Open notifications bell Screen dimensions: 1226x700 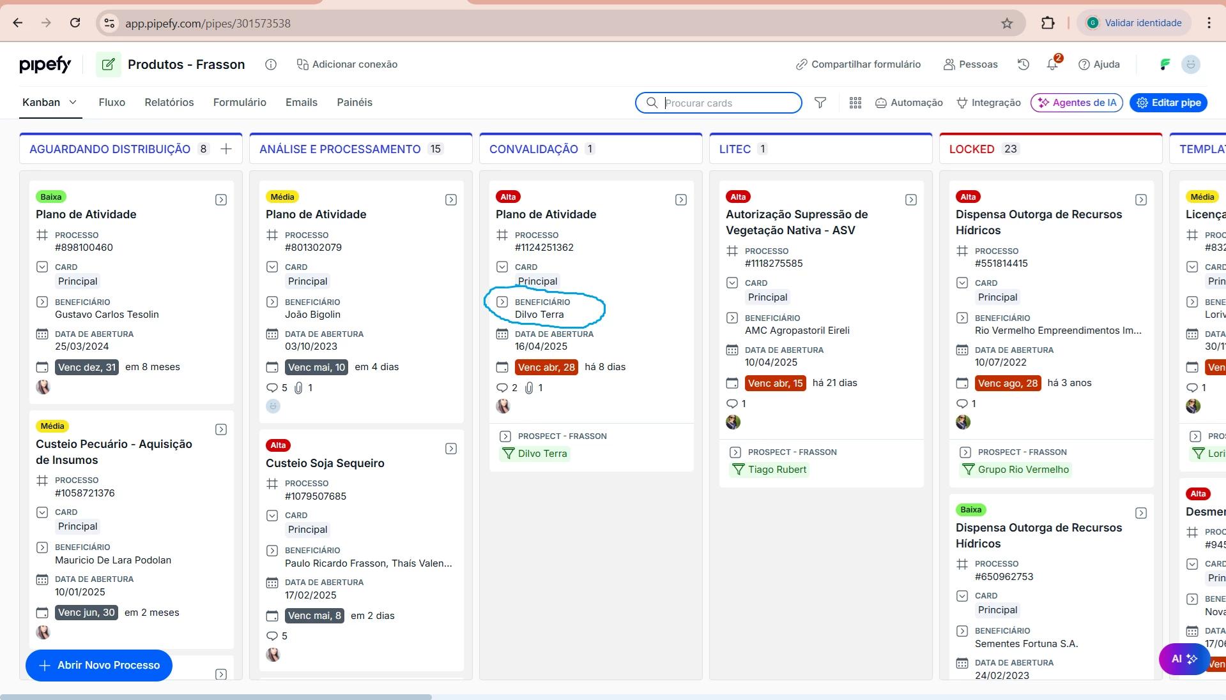click(1053, 64)
